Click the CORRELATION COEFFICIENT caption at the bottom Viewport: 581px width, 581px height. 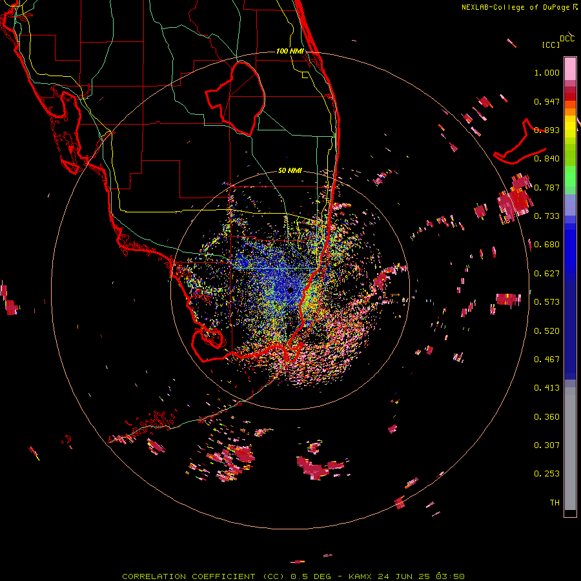[x=293, y=576]
